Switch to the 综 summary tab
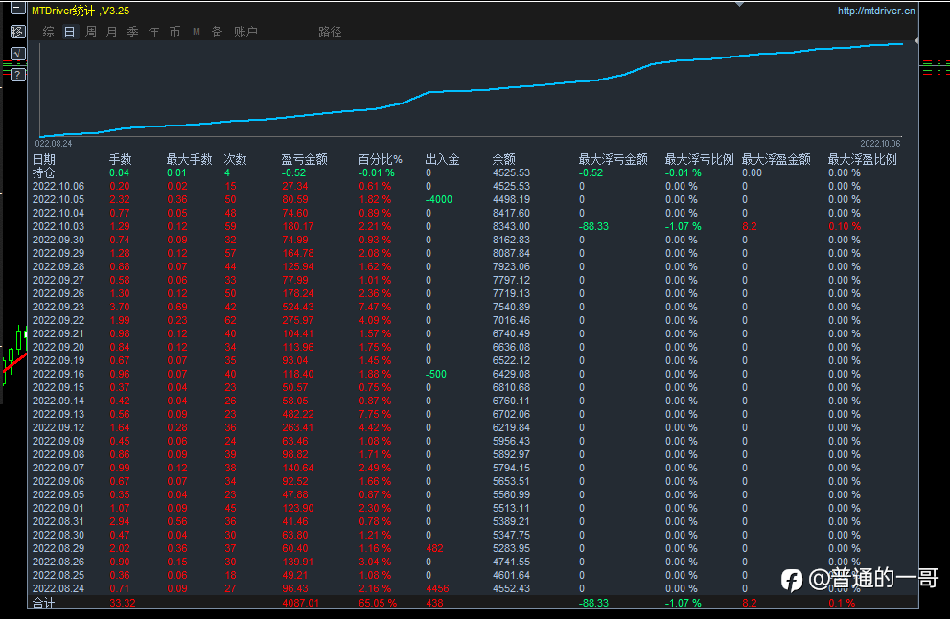Screen dimensions: 950x619 click(x=48, y=32)
